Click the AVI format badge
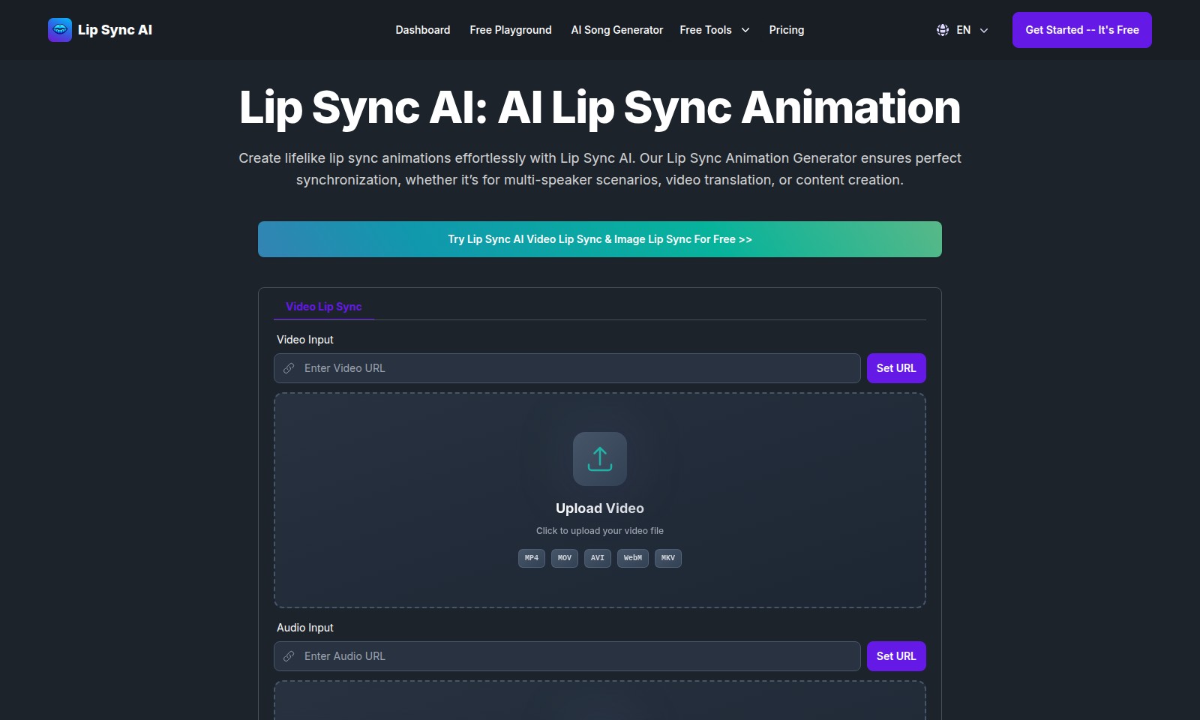Screen dimensions: 1200x720 598,558
